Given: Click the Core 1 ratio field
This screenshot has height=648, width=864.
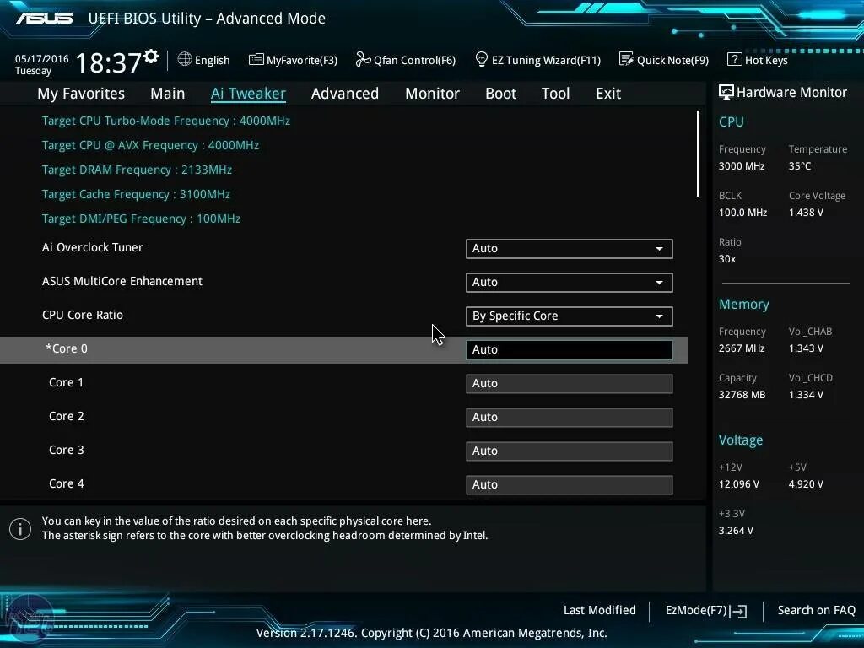Looking at the screenshot, I should [x=569, y=384].
